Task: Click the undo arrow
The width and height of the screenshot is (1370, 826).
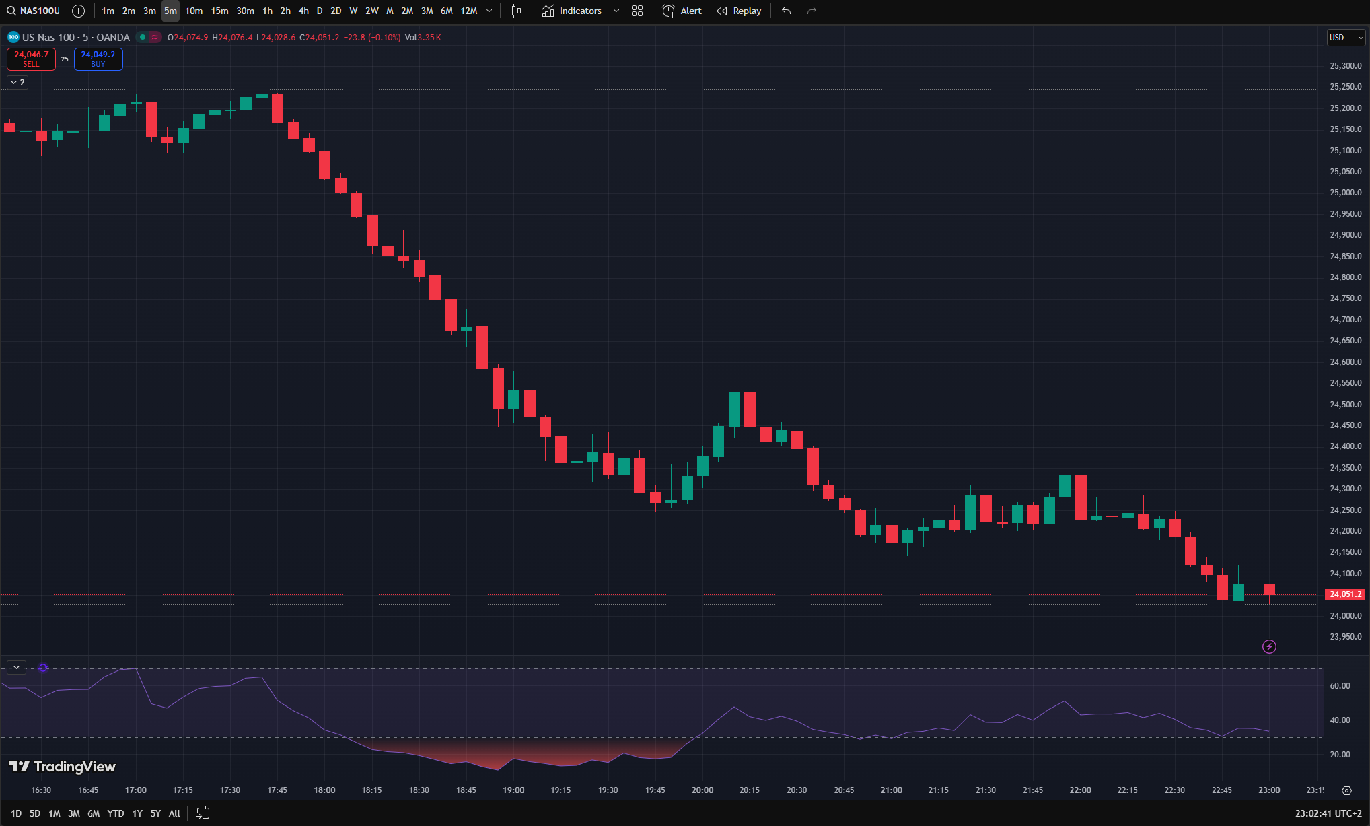Action: pos(786,11)
